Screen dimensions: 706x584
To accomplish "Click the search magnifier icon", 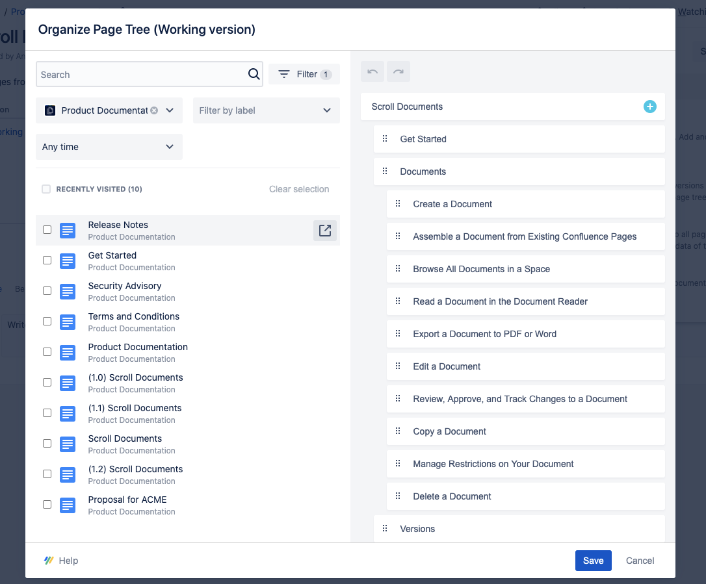I will click(254, 74).
